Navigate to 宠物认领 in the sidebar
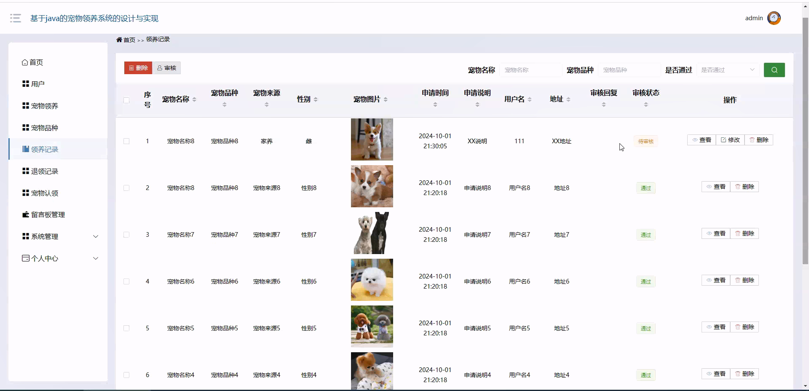The height and width of the screenshot is (391, 809). tap(58, 193)
